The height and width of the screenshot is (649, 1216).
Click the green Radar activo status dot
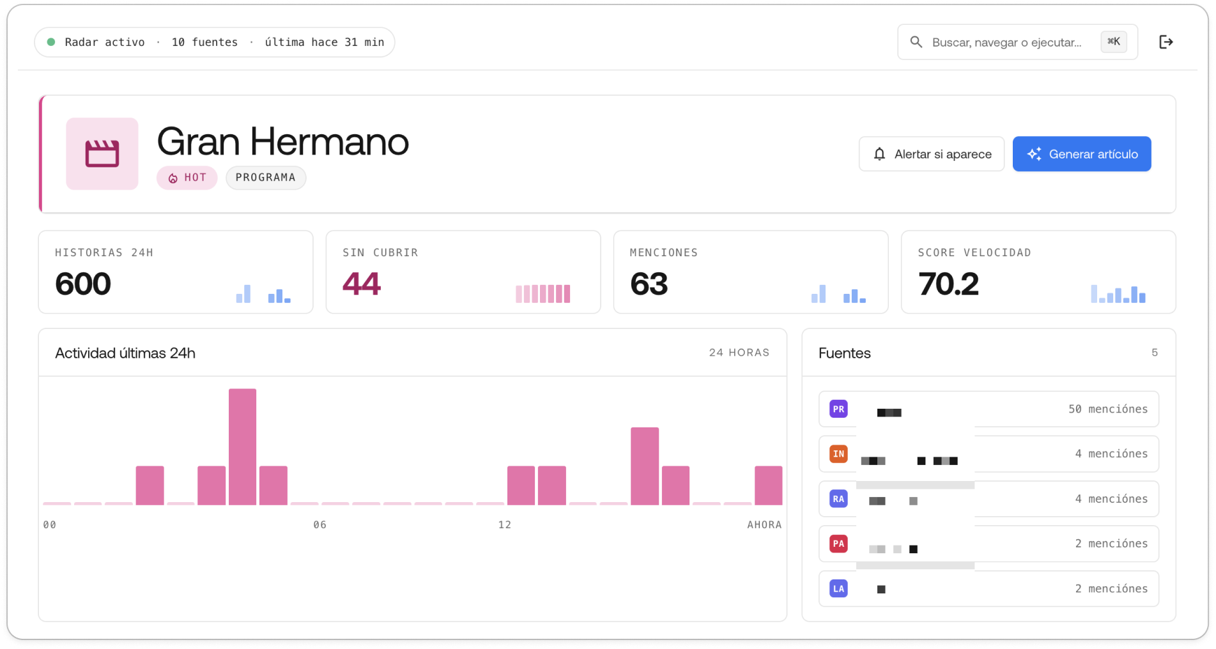point(51,42)
